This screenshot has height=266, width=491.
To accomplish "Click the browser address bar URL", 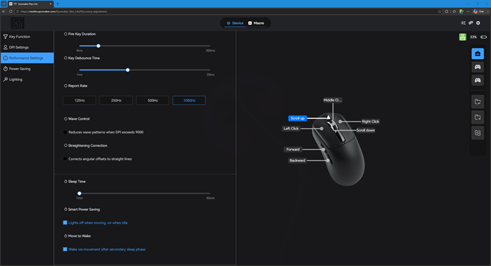I will [63, 12].
